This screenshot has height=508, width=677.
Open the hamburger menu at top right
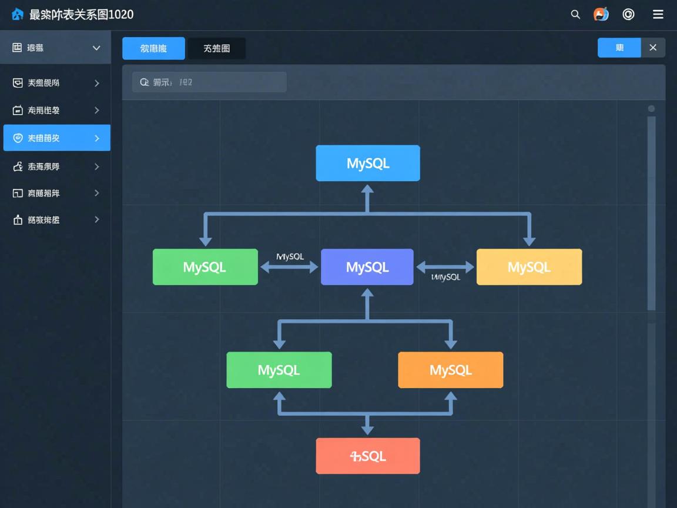pos(658,14)
